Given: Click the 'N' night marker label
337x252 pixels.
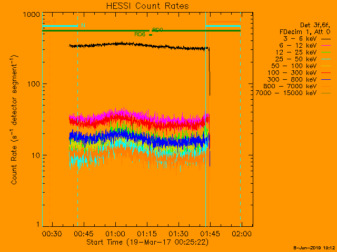Looking at the screenshot, I should point(83,25).
